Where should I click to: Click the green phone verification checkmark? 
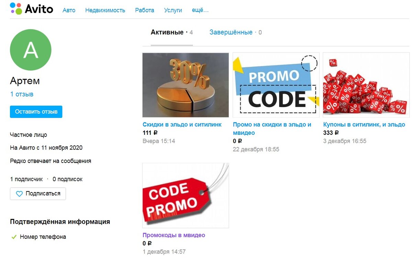[14, 237]
